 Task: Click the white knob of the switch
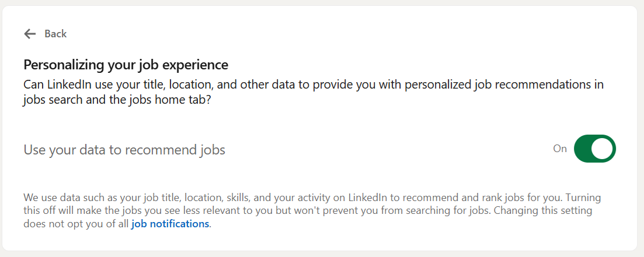click(603, 149)
